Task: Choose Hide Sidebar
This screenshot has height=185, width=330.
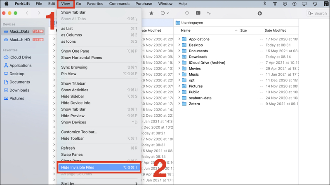Action: point(99,97)
